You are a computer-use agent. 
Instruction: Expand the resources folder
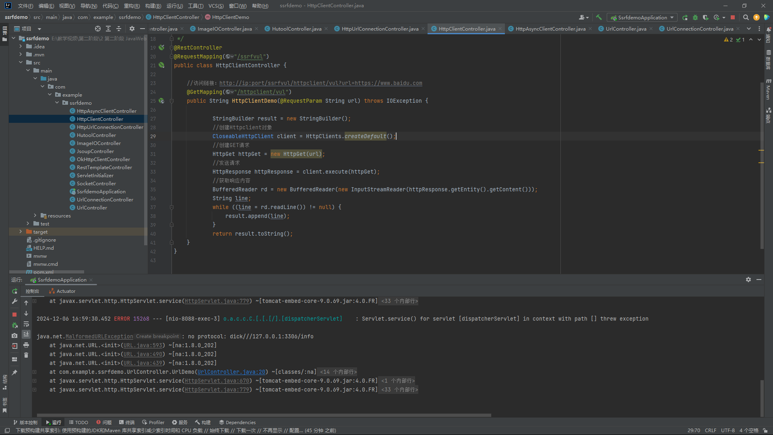pos(35,215)
